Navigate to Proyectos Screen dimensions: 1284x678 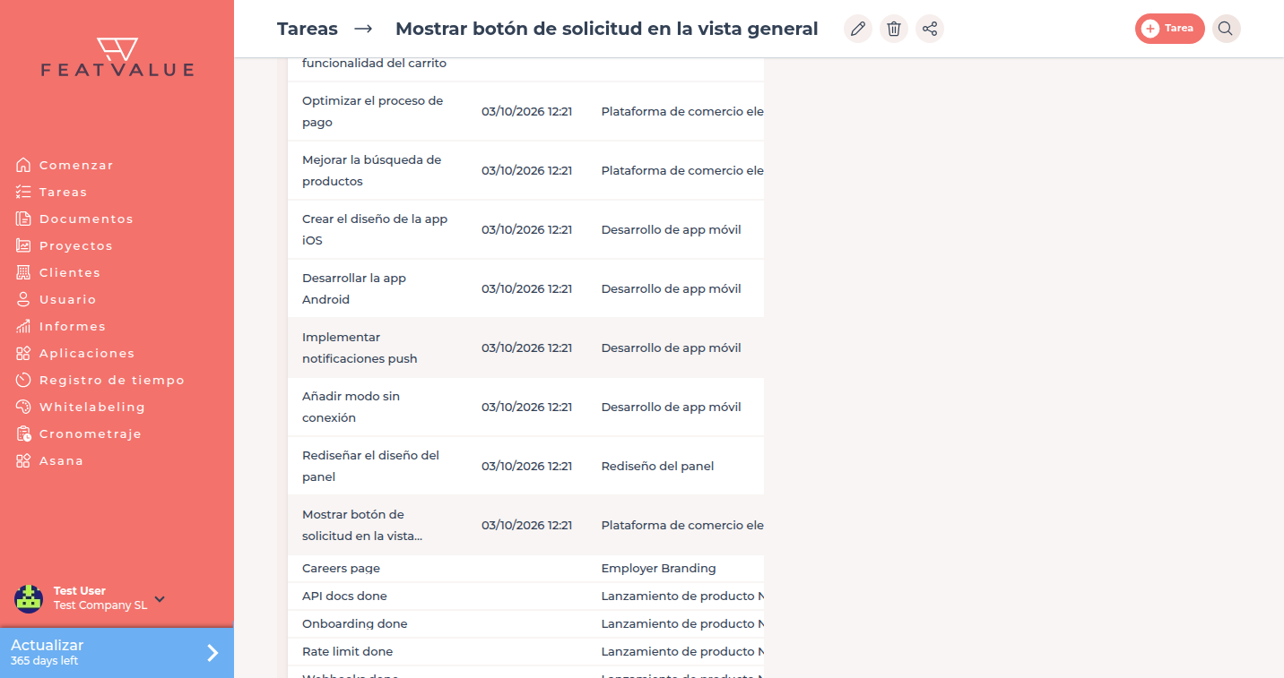coord(76,245)
